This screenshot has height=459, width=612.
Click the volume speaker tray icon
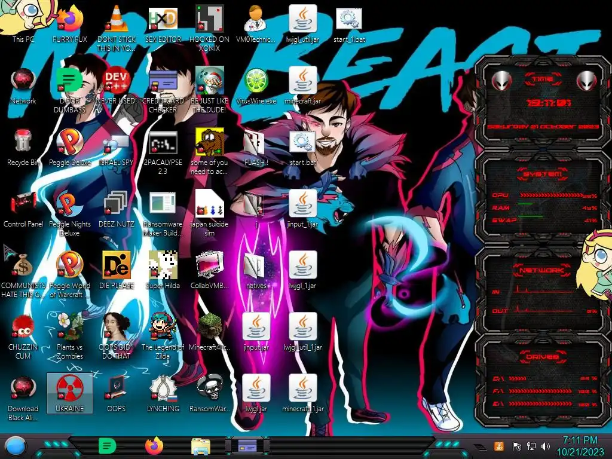click(x=546, y=446)
